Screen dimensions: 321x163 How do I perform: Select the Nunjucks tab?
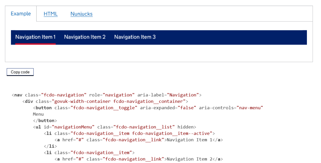click(81, 14)
